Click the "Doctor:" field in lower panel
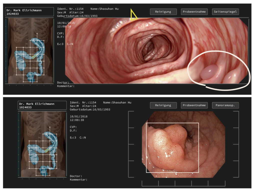The image size is (256, 191). click(76, 176)
